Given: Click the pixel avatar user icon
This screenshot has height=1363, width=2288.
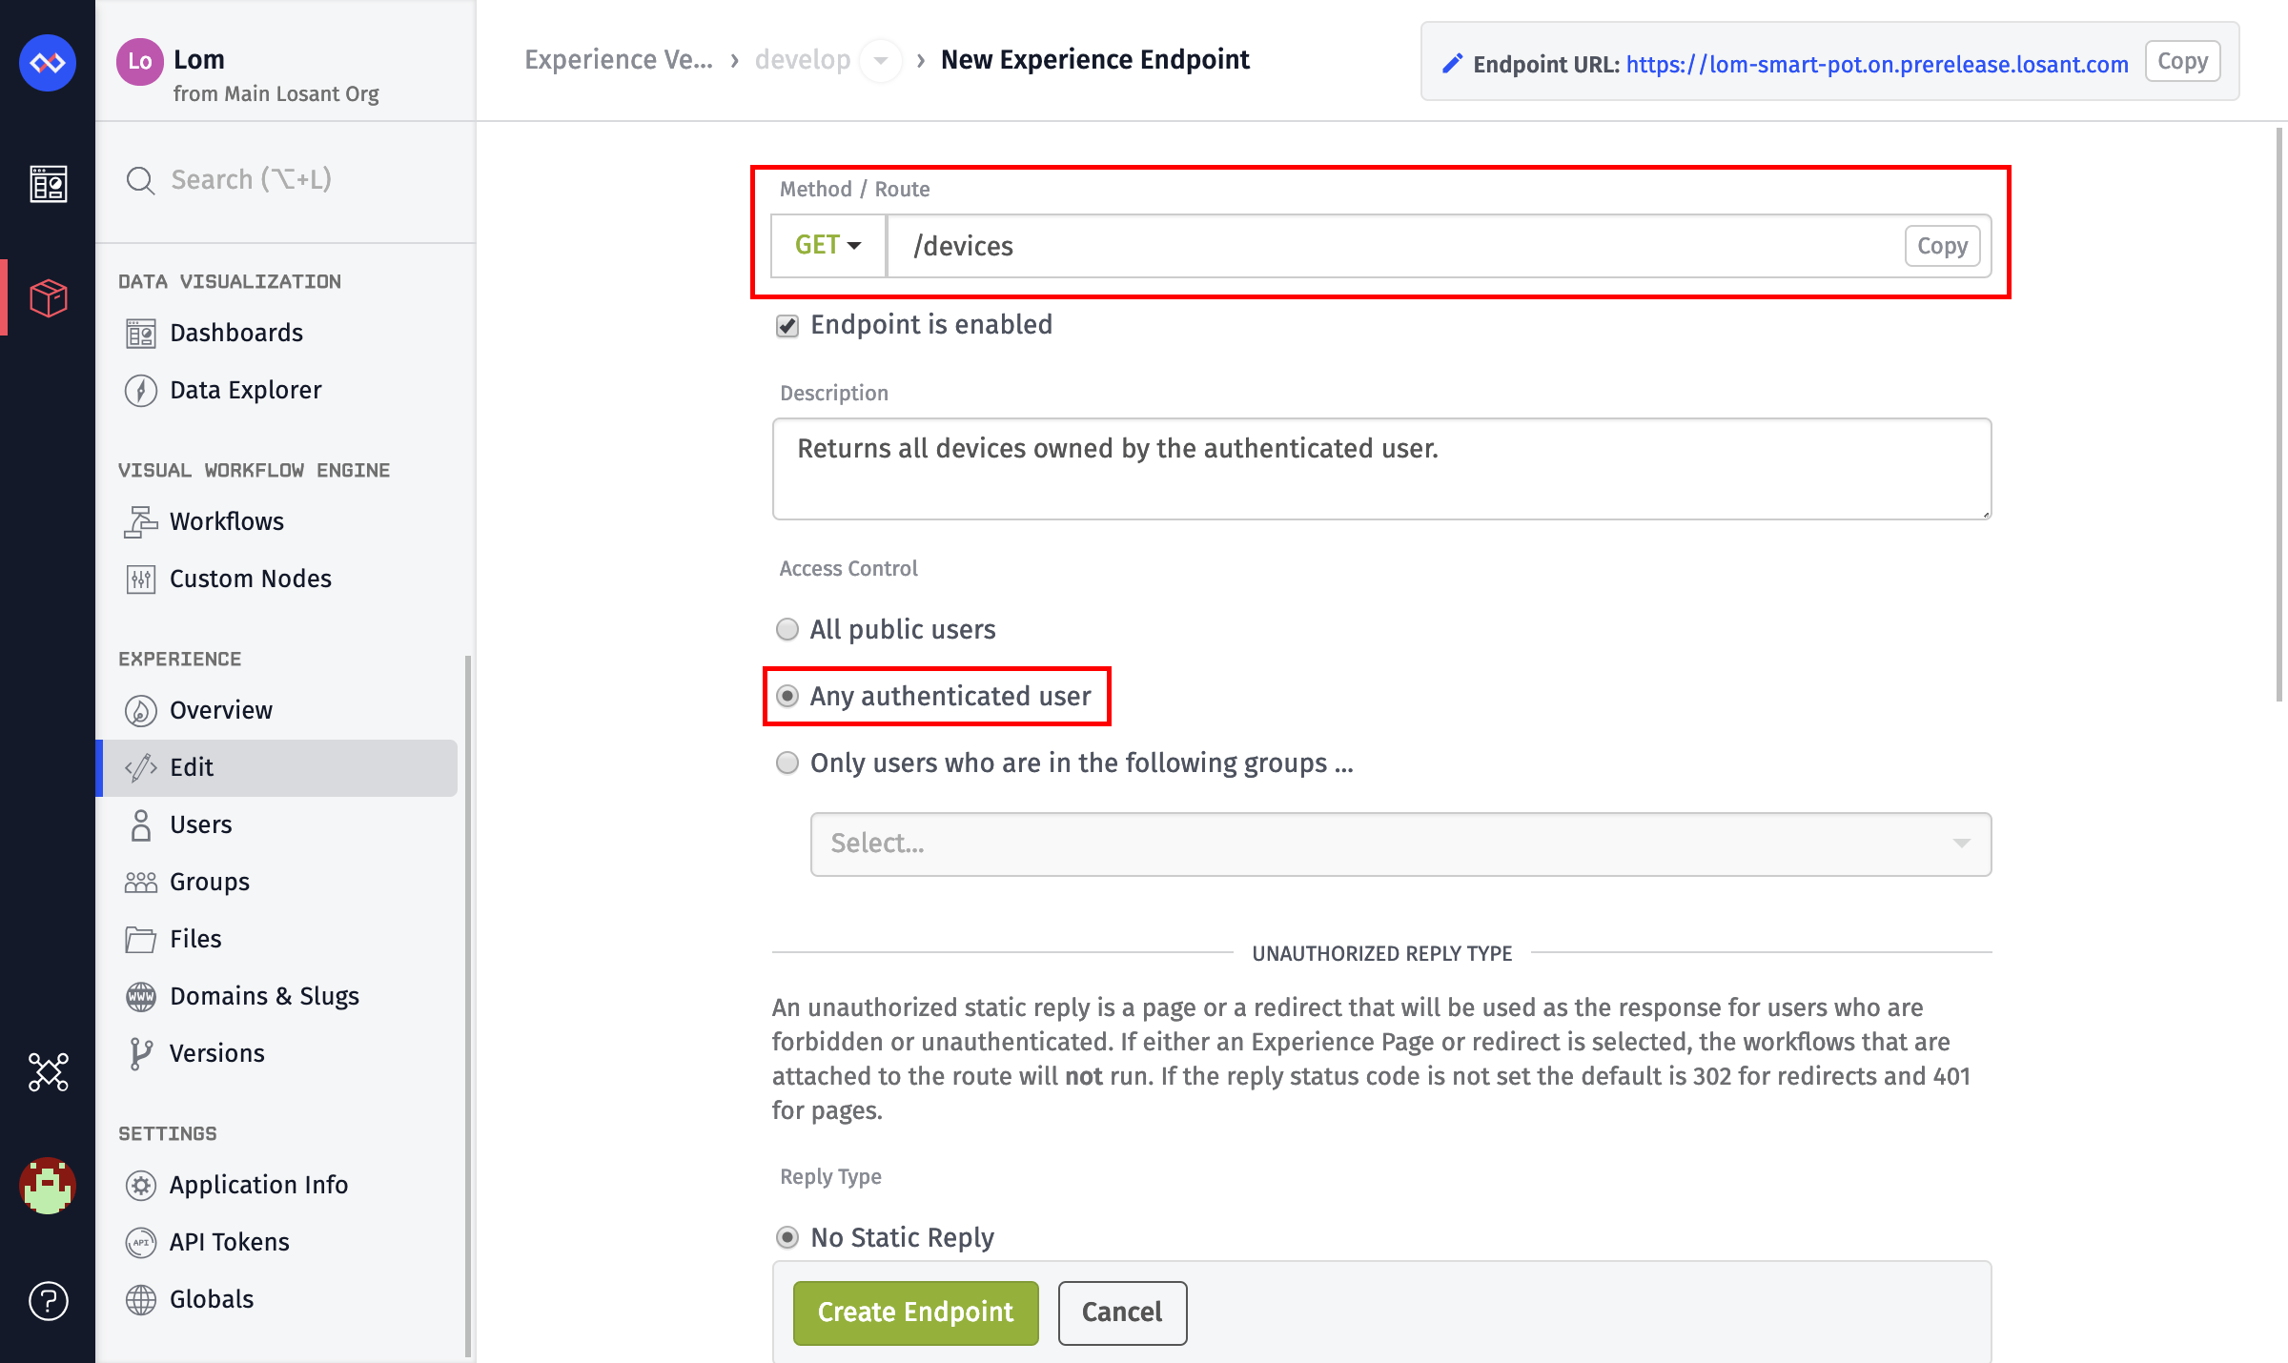Looking at the screenshot, I should pos(48,1187).
